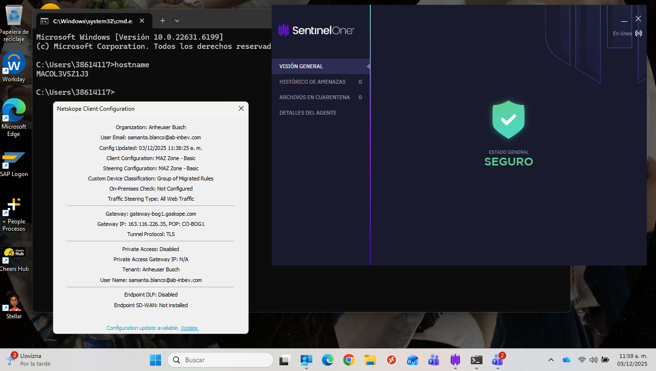The width and height of the screenshot is (656, 371).
Task: Click the Tunnel Protocol: TLS line
Action: tap(151, 234)
